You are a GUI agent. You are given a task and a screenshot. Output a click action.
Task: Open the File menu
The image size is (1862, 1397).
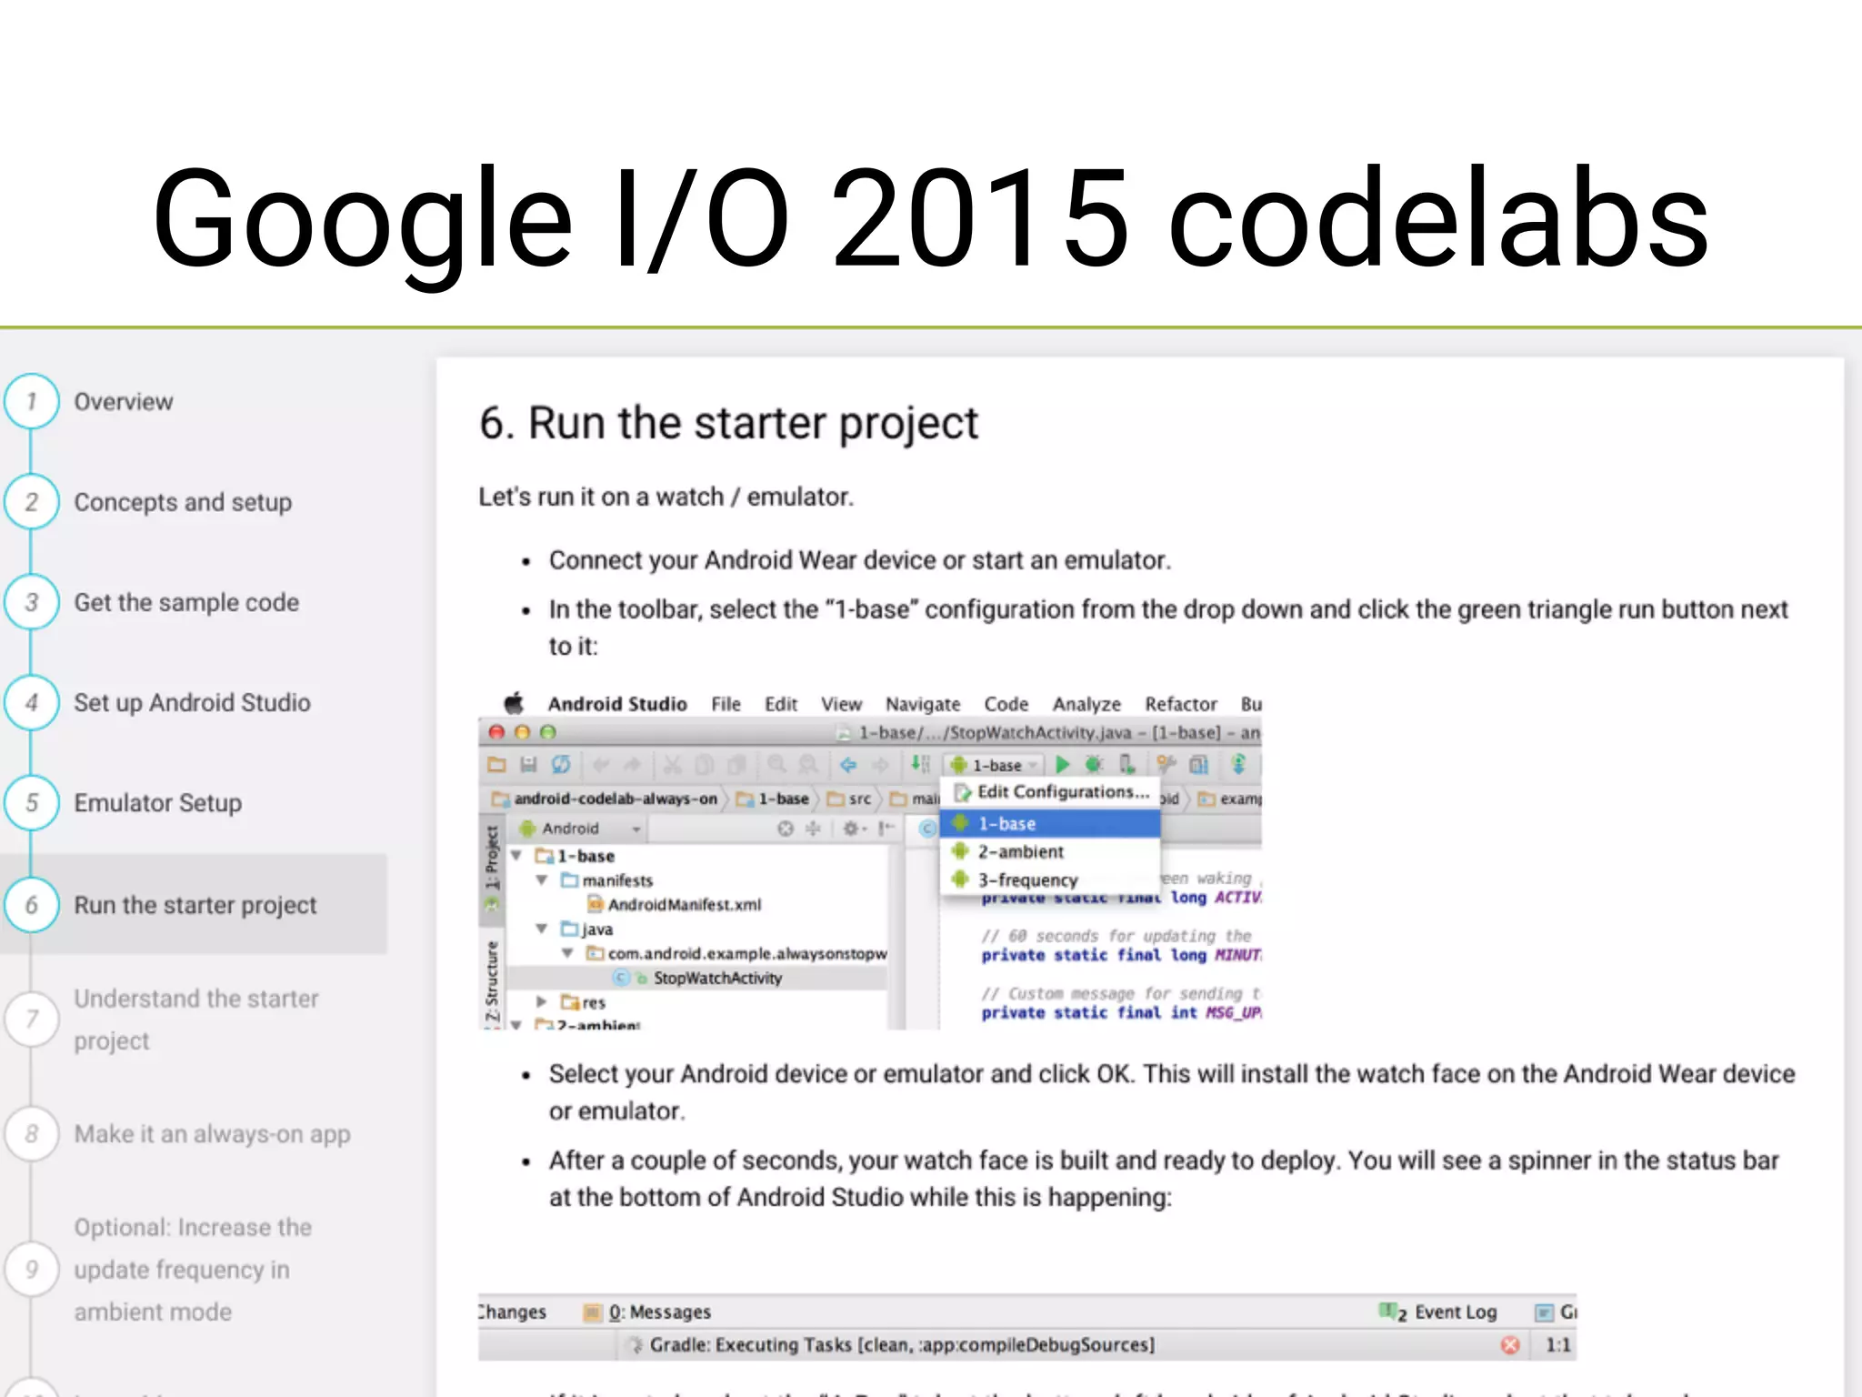[x=726, y=704]
